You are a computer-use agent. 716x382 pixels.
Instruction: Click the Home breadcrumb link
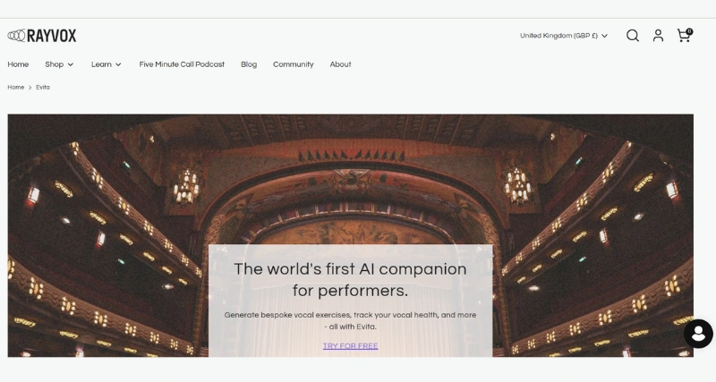click(x=16, y=88)
